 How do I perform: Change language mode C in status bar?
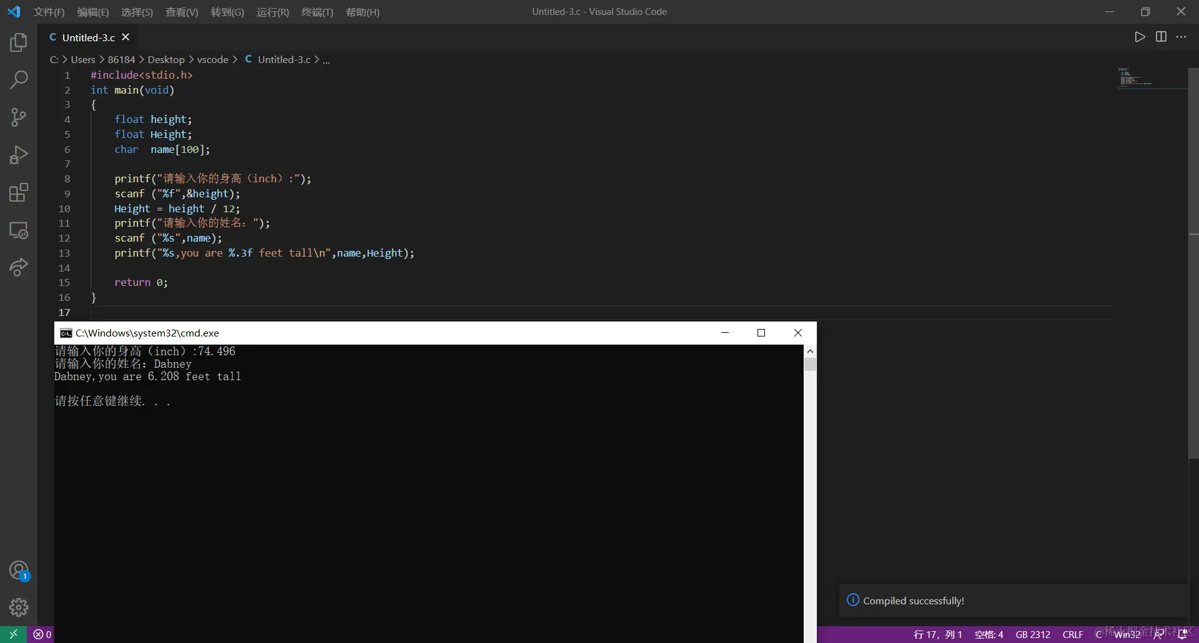pyautogui.click(x=1098, y=634)
